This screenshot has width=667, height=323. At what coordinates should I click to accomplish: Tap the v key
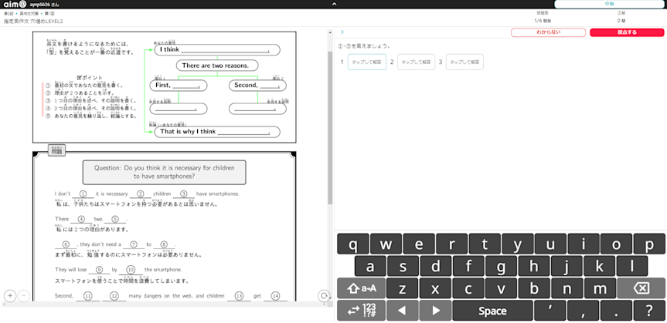(x=501, y=288)
